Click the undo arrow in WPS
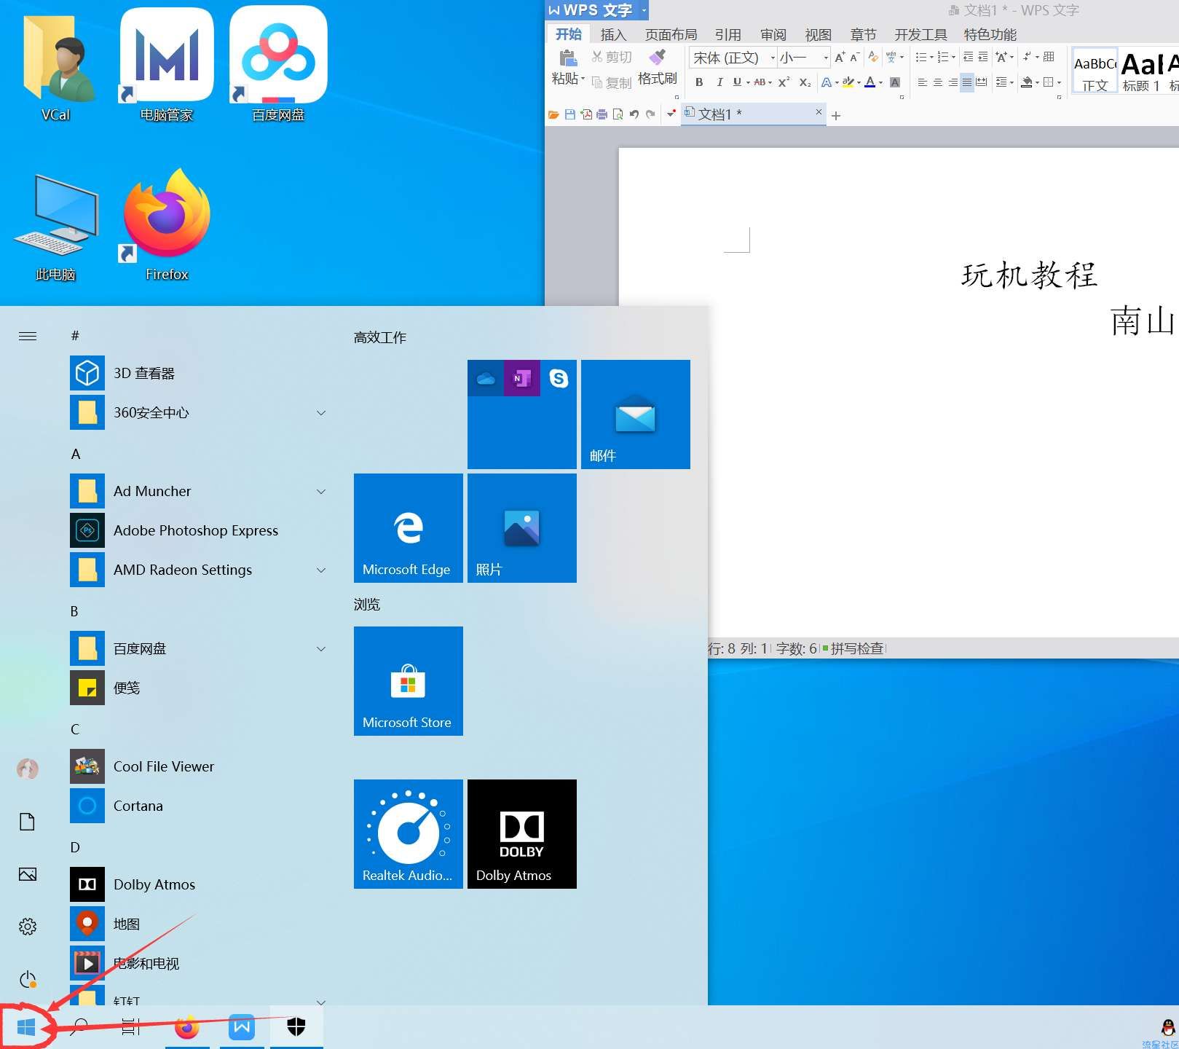 [634, 114]
